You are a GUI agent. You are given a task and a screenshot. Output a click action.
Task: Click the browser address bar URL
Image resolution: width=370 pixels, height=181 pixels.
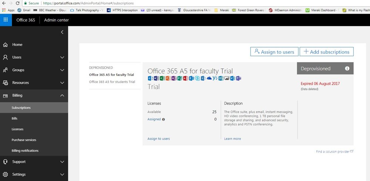click(x=88, y=3)
